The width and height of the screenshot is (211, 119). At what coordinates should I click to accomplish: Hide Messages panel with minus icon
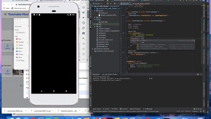coord(201,74)
